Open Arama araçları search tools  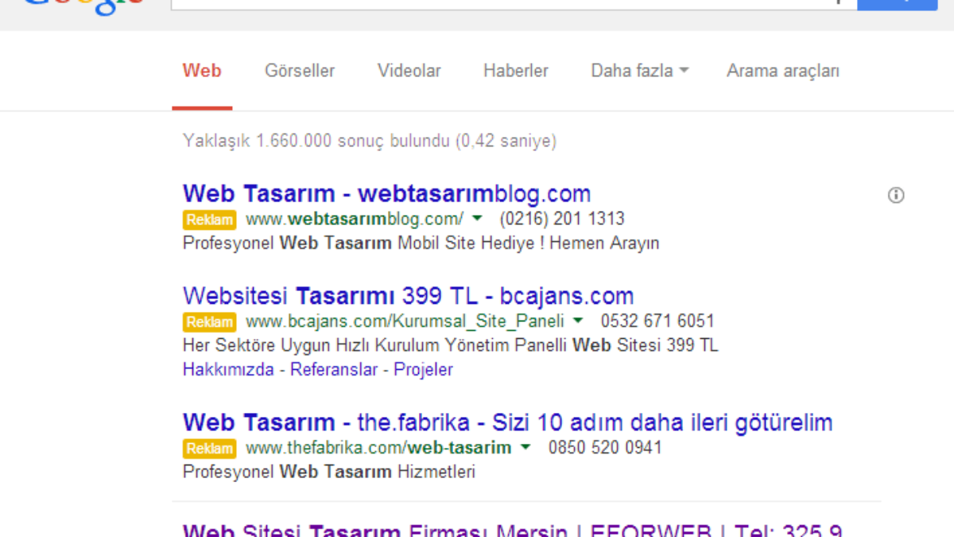point(783,71)
